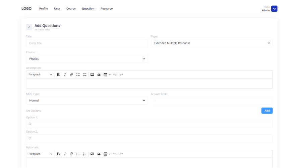Image resolution: width=298 pixels, height=168 pixels.
Task: Insert link in Description editor
Action: [x=71, y=74]
